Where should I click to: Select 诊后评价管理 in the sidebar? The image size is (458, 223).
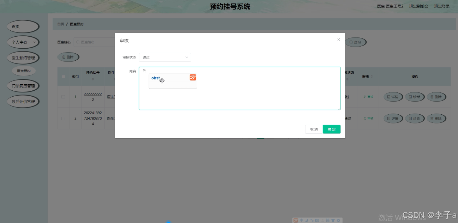coord(23,101)
